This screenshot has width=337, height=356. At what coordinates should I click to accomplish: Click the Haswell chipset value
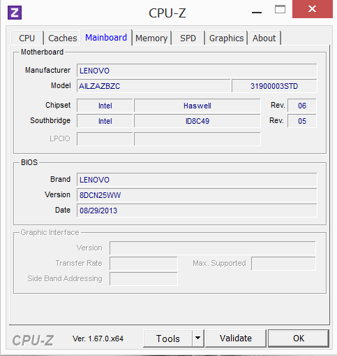point(197,106)
